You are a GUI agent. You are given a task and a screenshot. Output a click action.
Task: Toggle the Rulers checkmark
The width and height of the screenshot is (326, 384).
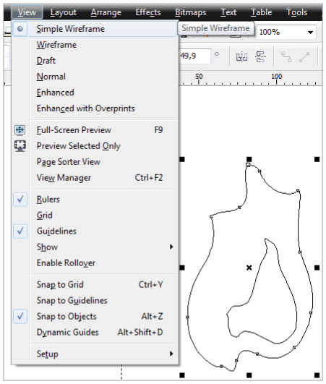point(20,200)
